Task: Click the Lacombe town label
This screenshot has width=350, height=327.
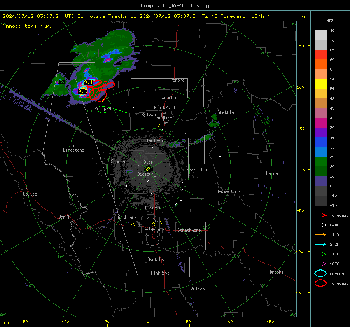Action: point(168,98)
